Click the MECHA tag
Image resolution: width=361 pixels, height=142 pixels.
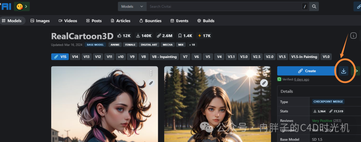pos(167,45)
